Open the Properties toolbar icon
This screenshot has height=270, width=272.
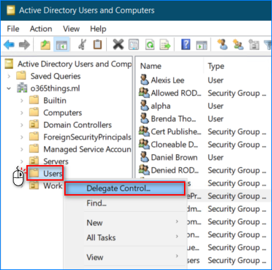tap(134, 45)
